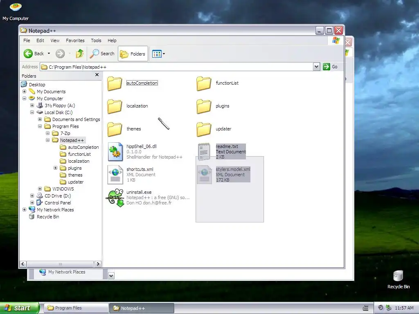Select updater in the folder tree
The width and height of the screenshot is (419, 314).
pos(76,182)
